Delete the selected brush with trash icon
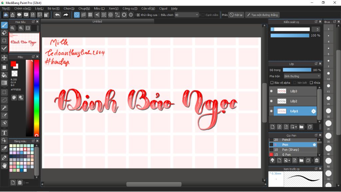Viewport: 341px width, 192px height. tap(317, 160)
